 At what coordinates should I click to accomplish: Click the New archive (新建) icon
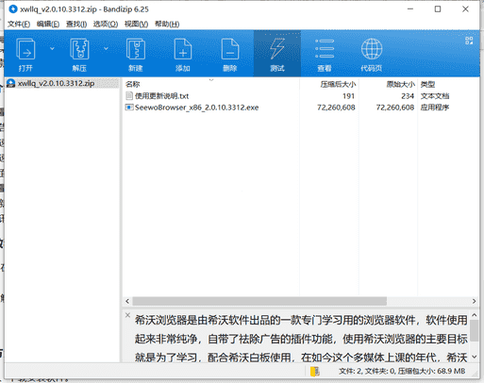(136, 49)
